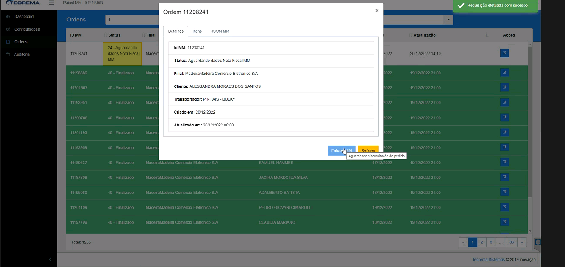565x267 pixels.
Task: Click the Auditoria sidebar icon
Action: pyautogui.click(x=8, y=55)
